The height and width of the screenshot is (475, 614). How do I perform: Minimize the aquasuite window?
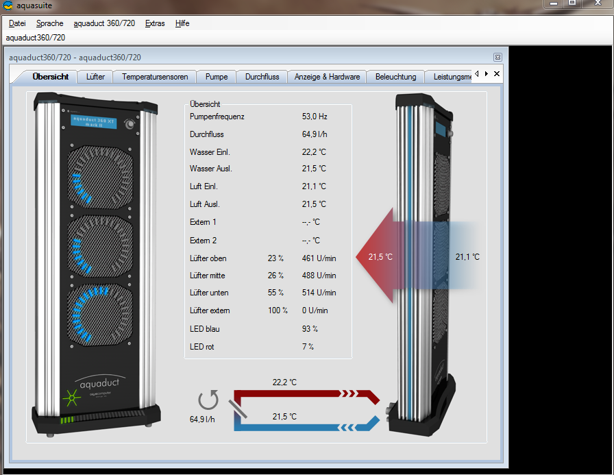[553, 3]
